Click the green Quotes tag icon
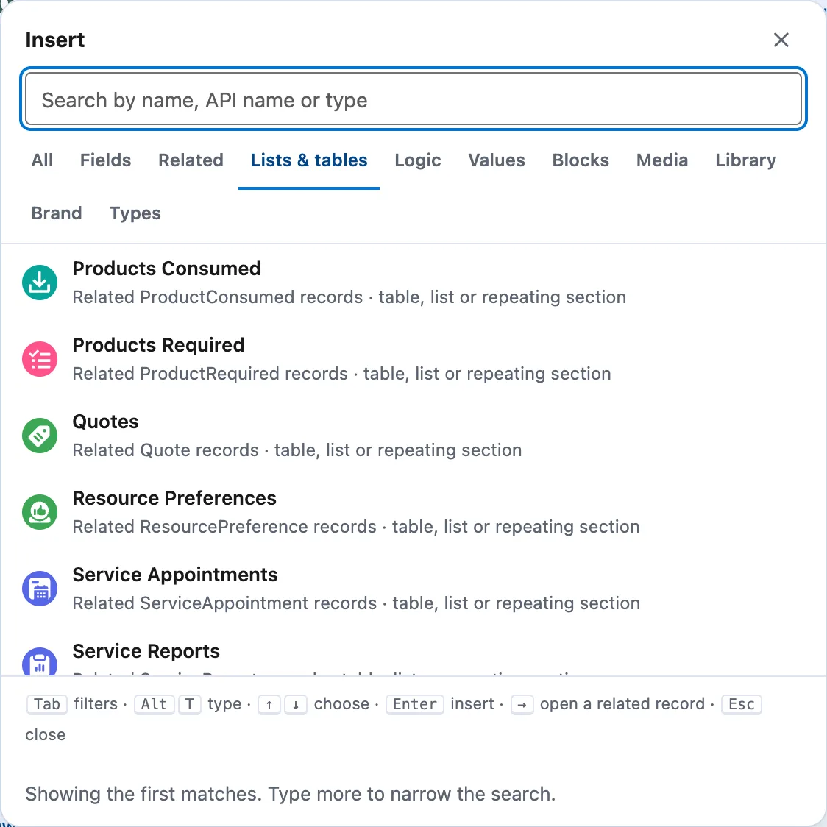Viewport: 827px width, 827px height. point(40,436)
